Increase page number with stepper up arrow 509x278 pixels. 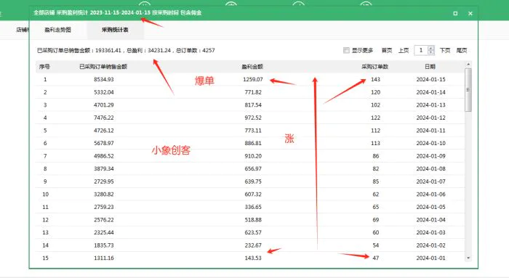point(430,49)
